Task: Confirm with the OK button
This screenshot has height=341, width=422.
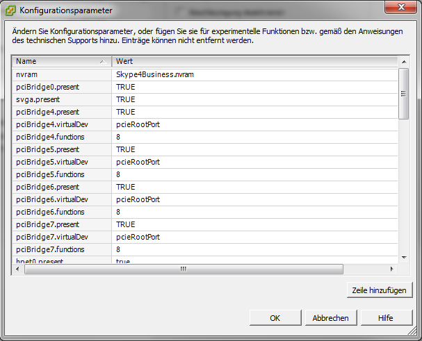Action: click(275, 317)
